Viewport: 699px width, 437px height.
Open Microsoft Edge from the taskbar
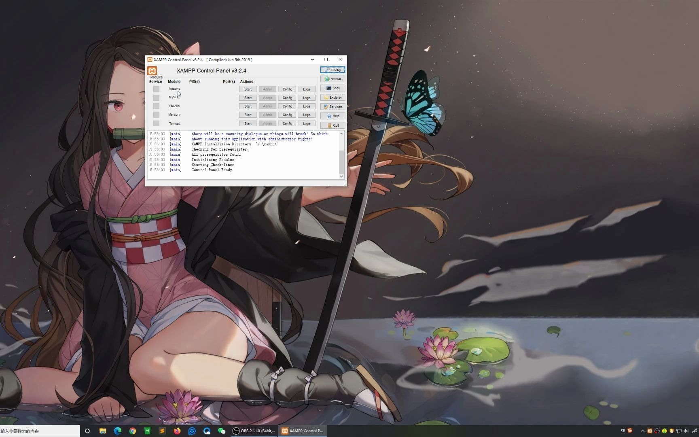tap(118, 431)
